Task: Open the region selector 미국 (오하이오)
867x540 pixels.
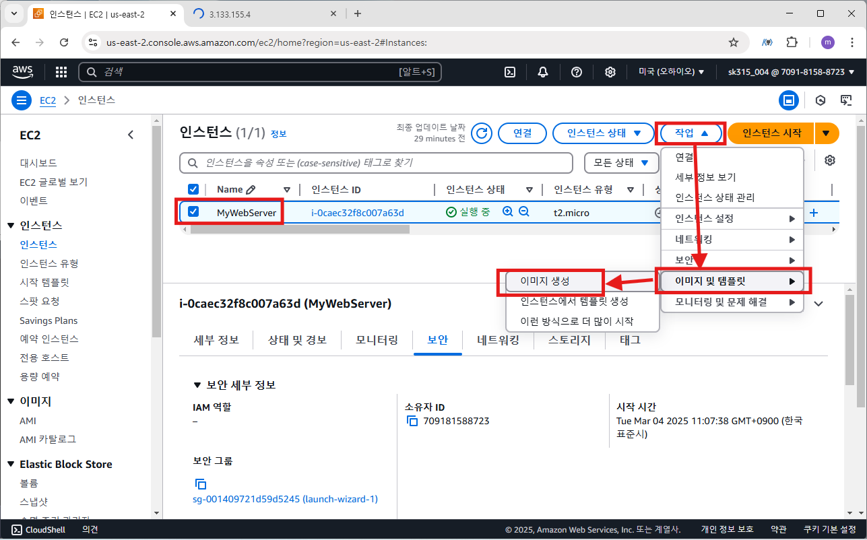Action: pos(671,72)
